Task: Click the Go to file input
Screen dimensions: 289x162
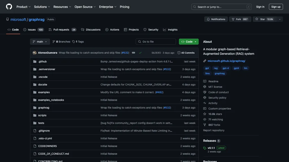Action: point(156,42)
